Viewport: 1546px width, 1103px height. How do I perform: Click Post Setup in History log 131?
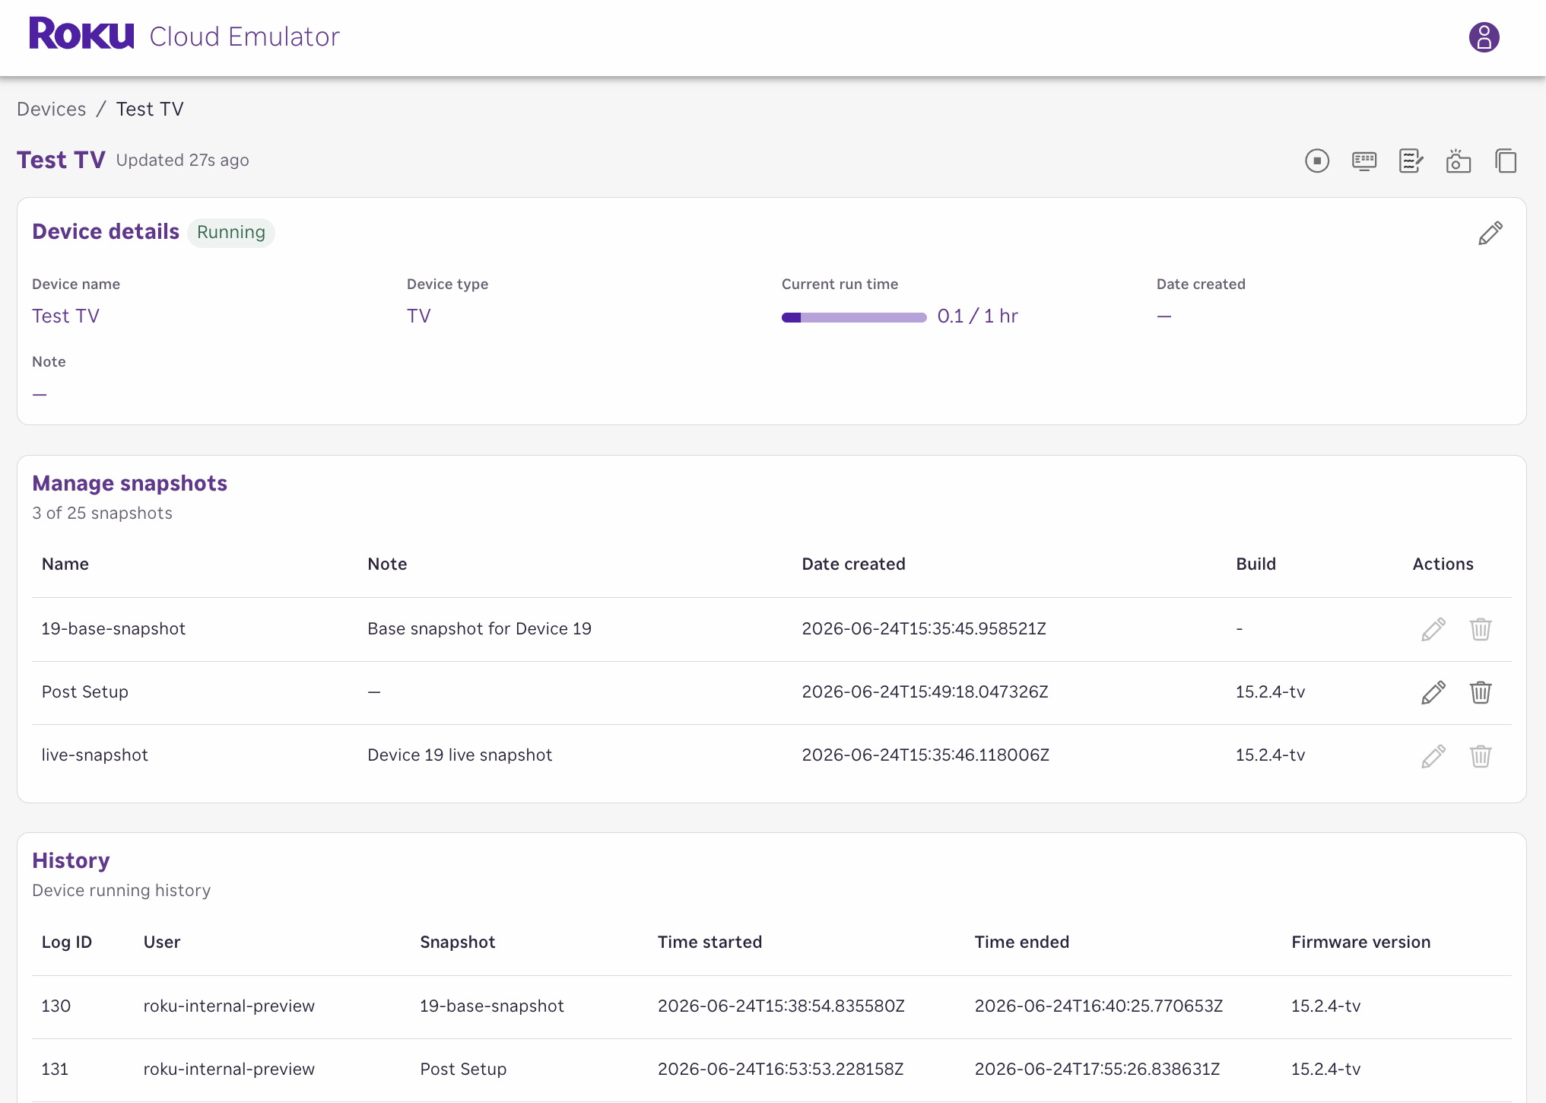click(463, 1069)
